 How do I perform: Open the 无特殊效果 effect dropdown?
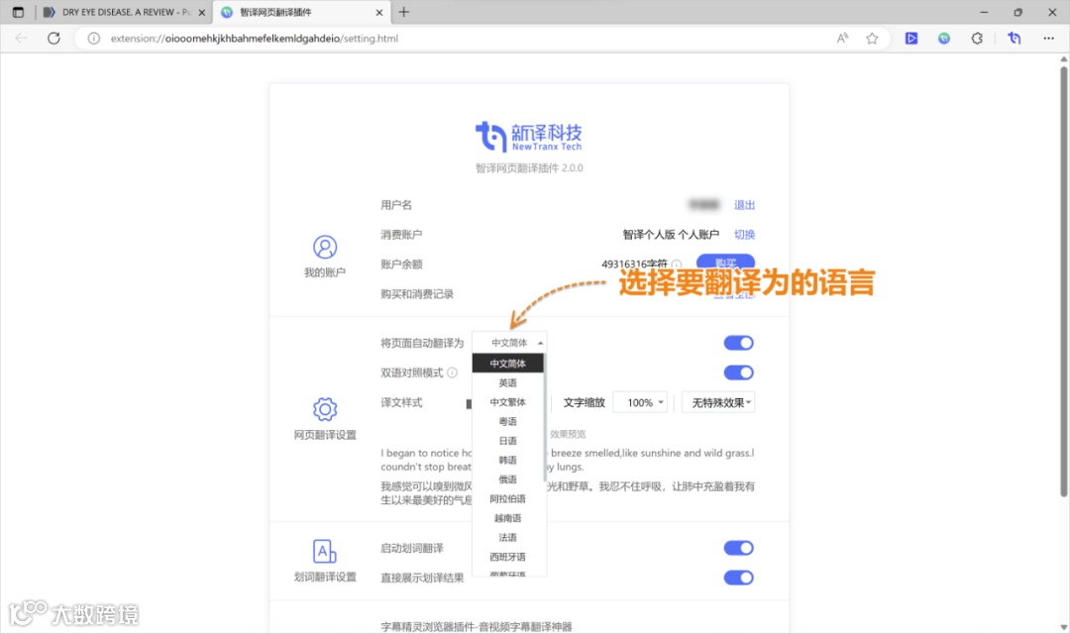(x=718, y=402)
